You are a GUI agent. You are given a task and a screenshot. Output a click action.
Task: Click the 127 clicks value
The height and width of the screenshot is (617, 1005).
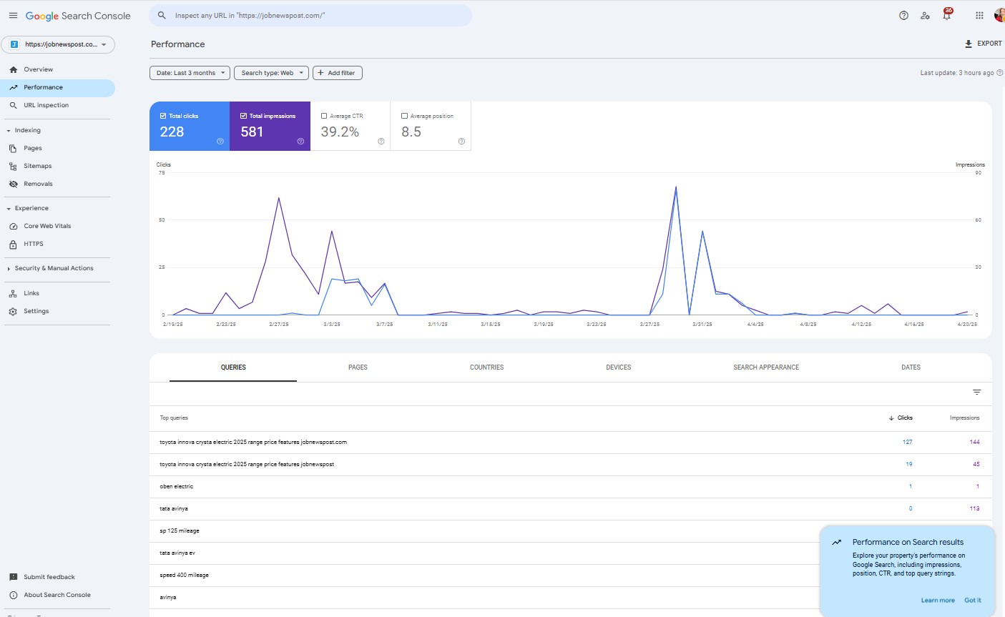click(907, 442)
